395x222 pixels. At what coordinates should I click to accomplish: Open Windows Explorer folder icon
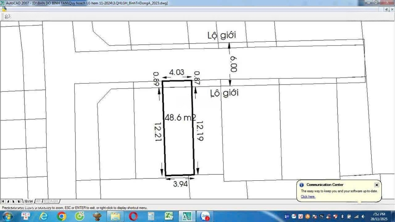pos(115,216)
